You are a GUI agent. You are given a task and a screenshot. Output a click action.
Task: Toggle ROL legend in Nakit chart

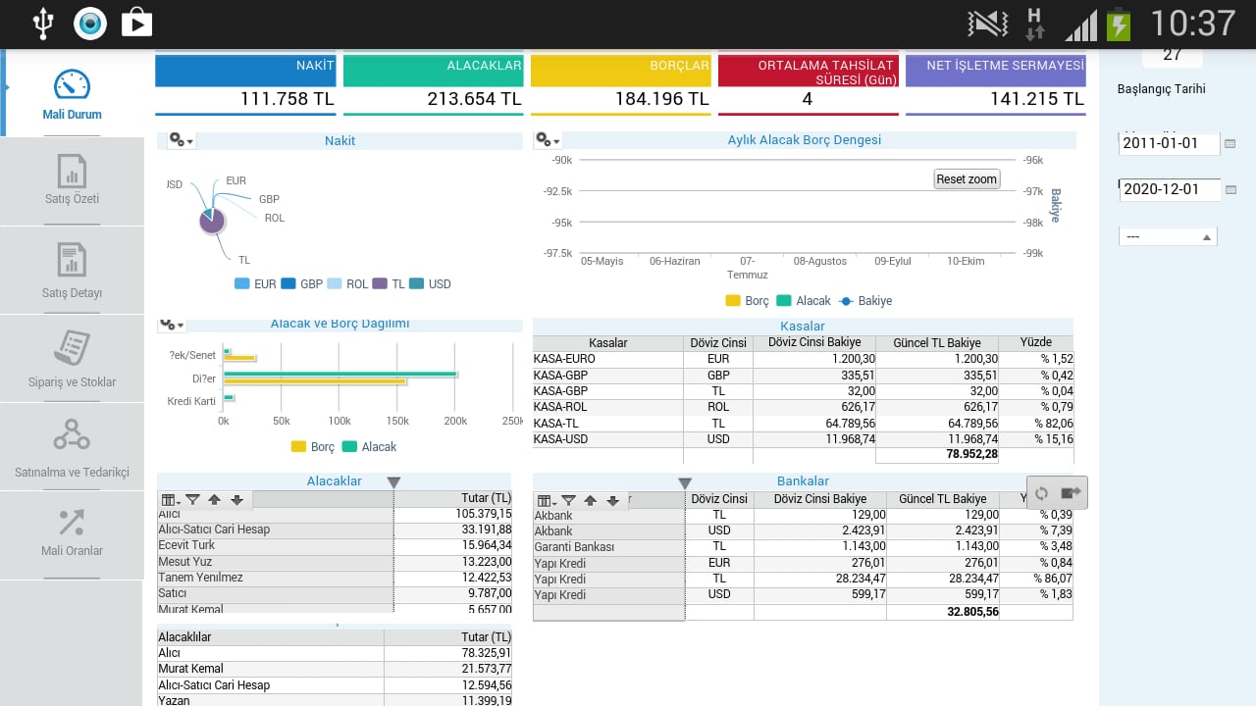[x=347, y=284]
